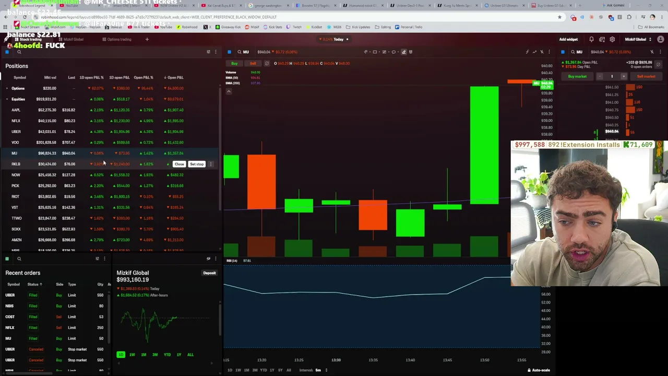Click the Deposit button in account widget

point(209,273)
